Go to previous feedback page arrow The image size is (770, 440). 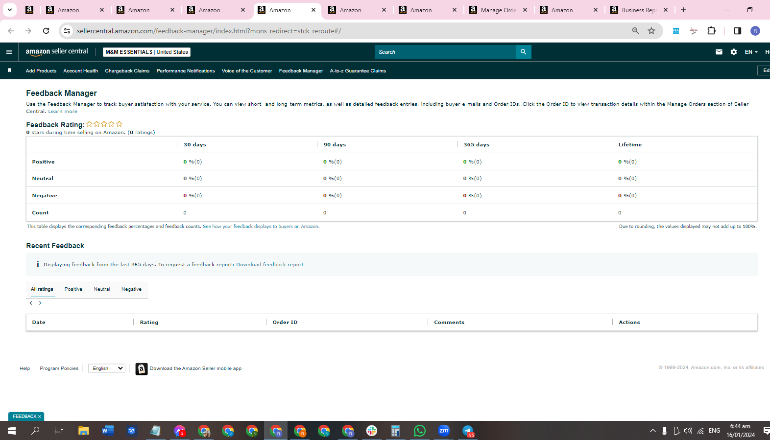point(31,303)
